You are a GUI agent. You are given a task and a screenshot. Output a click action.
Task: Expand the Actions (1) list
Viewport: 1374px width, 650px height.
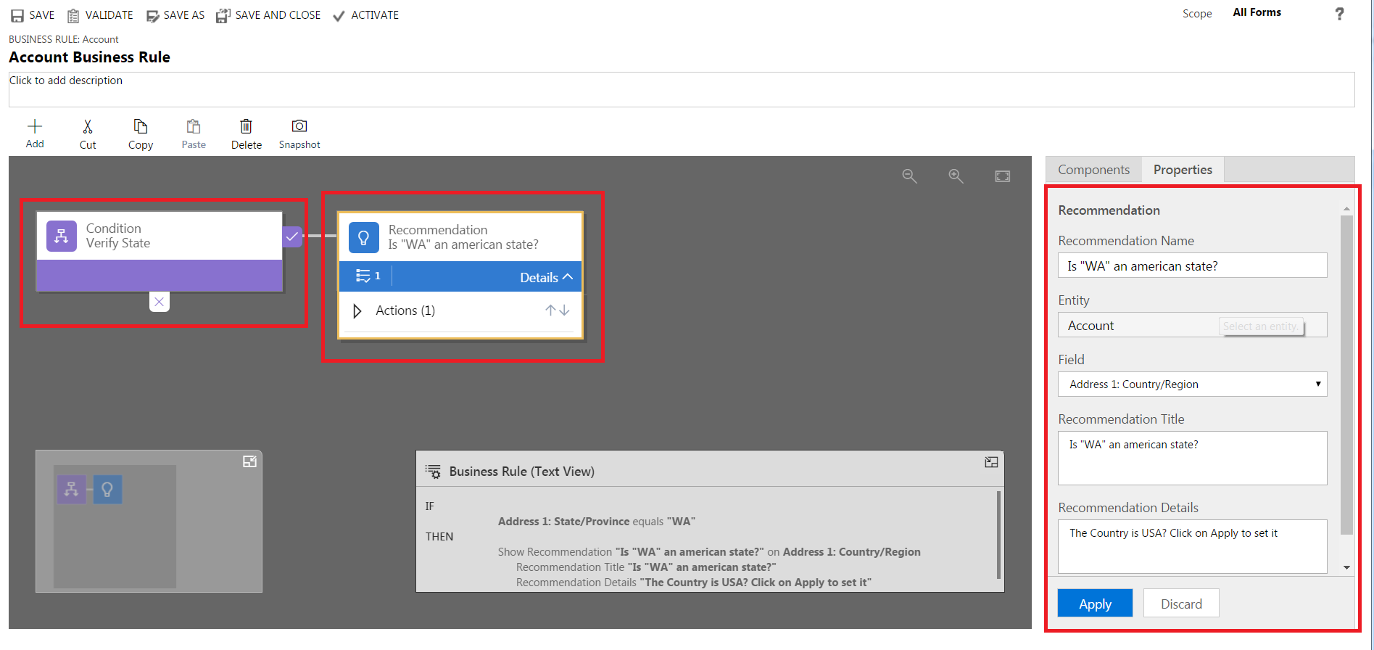tap(357, 311)
